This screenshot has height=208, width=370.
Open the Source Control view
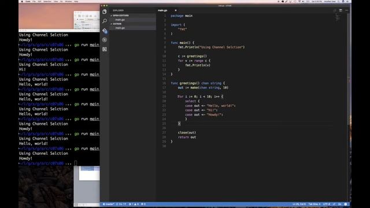coord(105,31)
